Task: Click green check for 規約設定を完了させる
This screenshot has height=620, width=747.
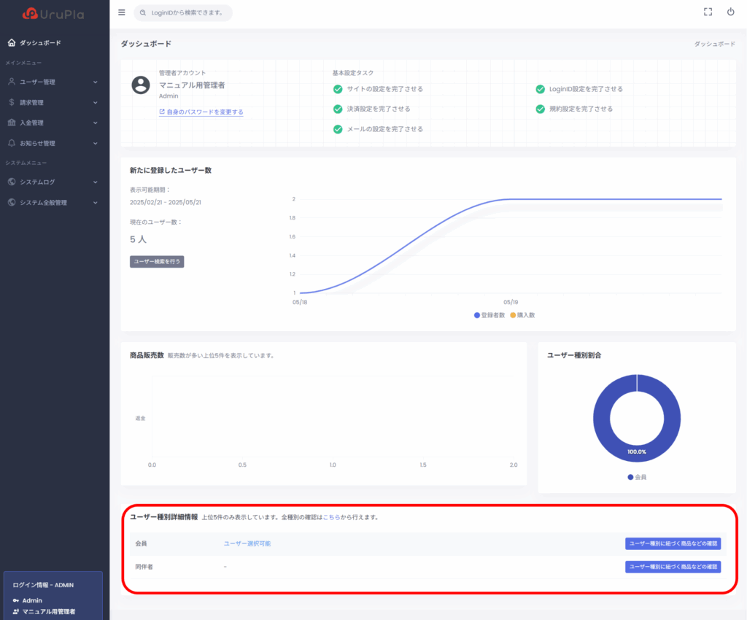Action: click(x=541, y=109)
